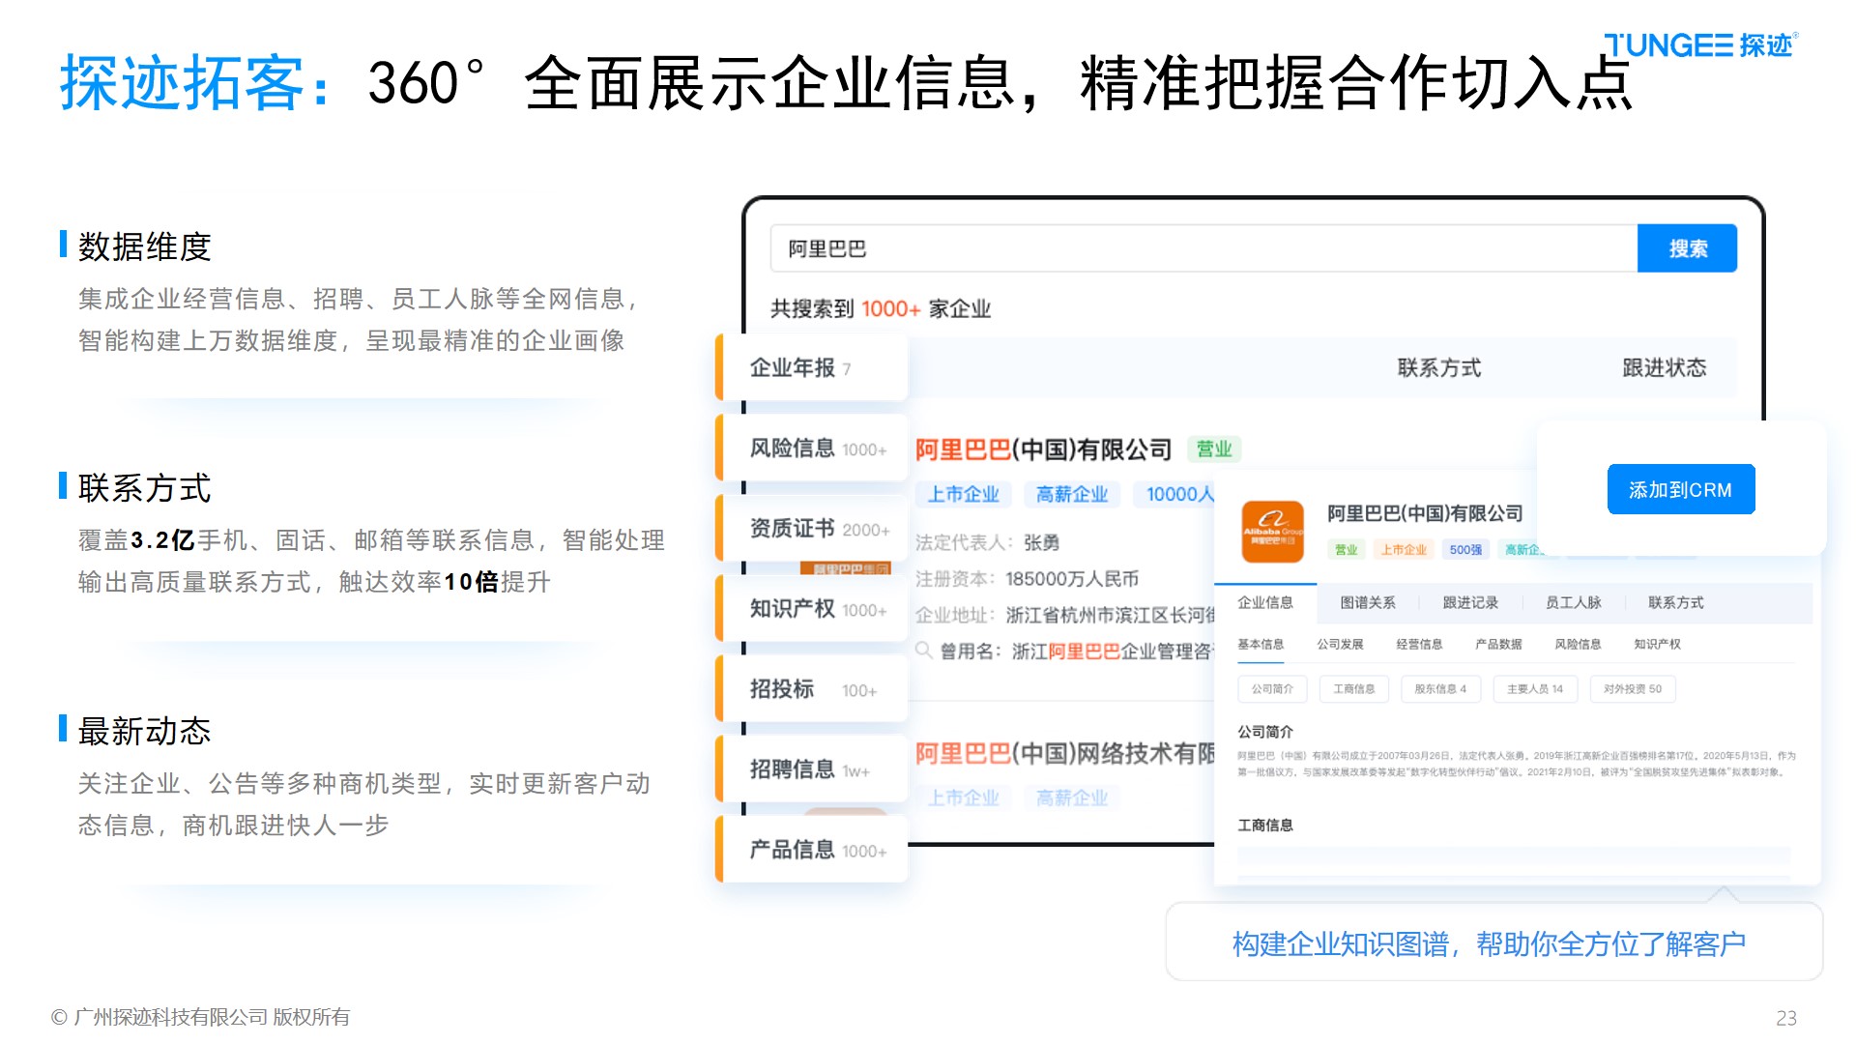
Task: Click the blue 搜索 search button
Action: coord(1686,249)
